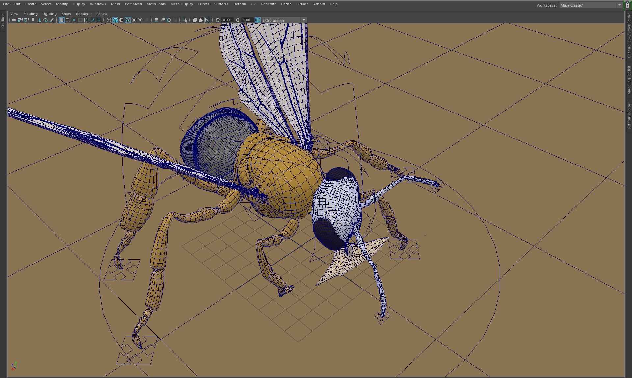The width and height of the screenshot is (632, 378).
Task: Click the Exposure reset icon
Action: pos(218,20)
